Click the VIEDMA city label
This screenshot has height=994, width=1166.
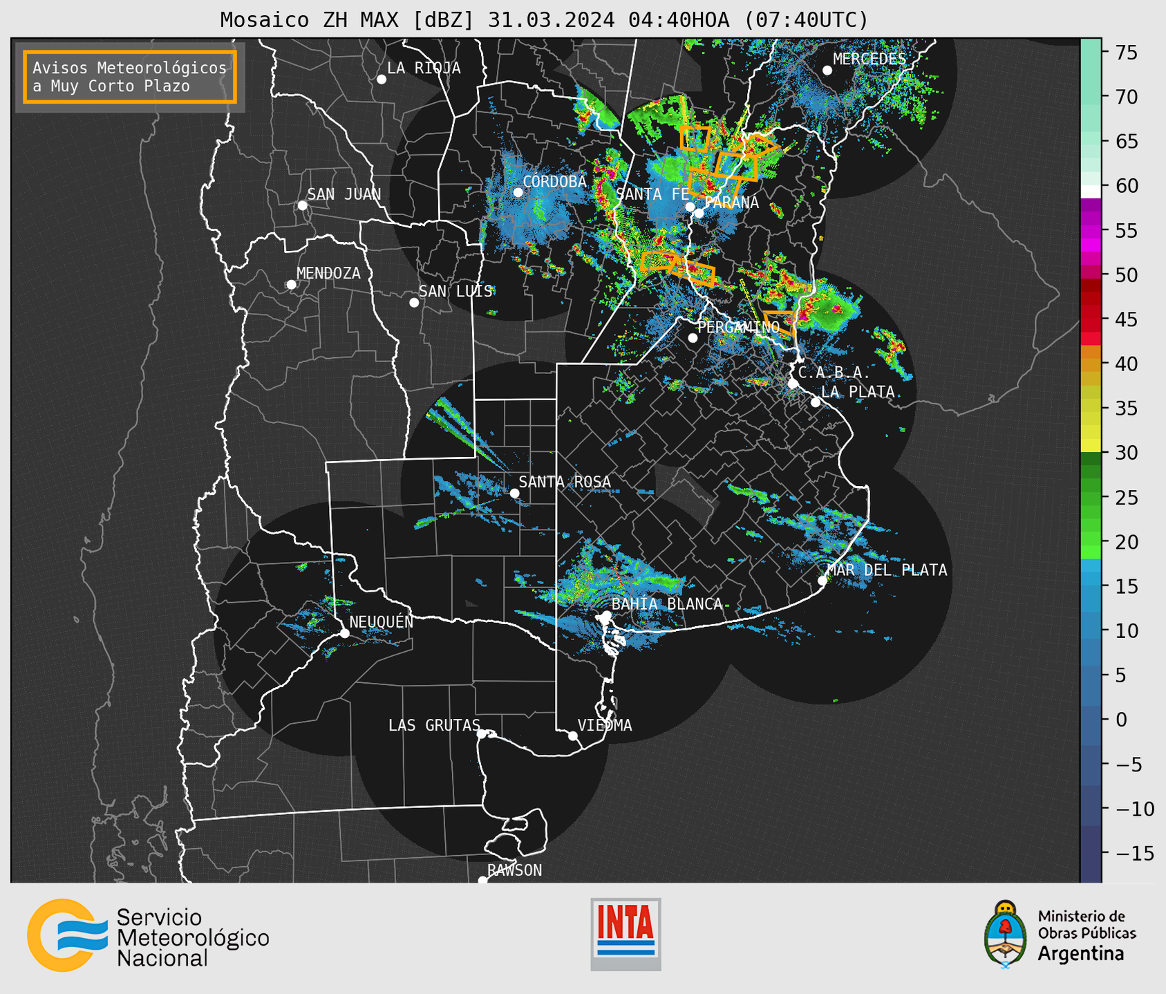(x=605, y=725)
